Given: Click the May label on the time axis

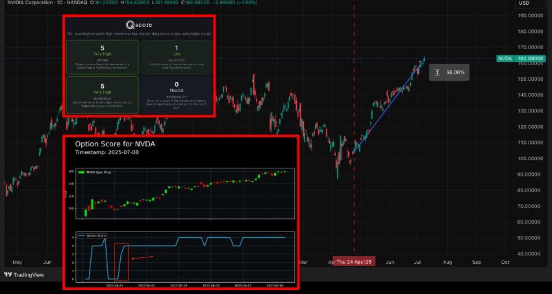Looking at the screenshot, I should pos(17,262).
